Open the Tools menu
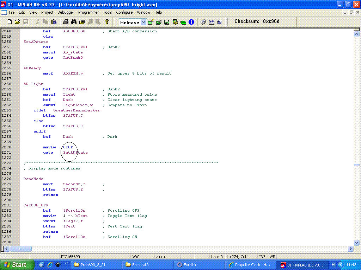This screenshot has height=270, width=361. pyautogui.click(x=107, y=12)
